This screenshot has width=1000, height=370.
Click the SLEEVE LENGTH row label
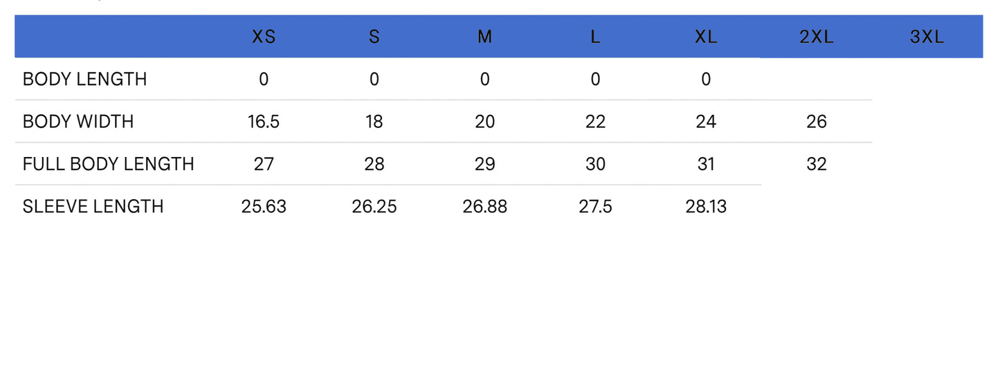point(93,206)
